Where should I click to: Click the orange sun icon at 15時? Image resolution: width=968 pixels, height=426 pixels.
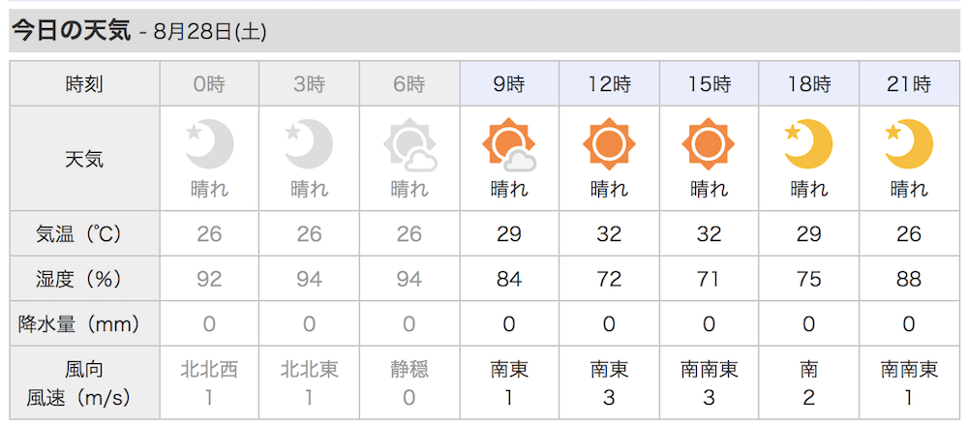[709, 144]
